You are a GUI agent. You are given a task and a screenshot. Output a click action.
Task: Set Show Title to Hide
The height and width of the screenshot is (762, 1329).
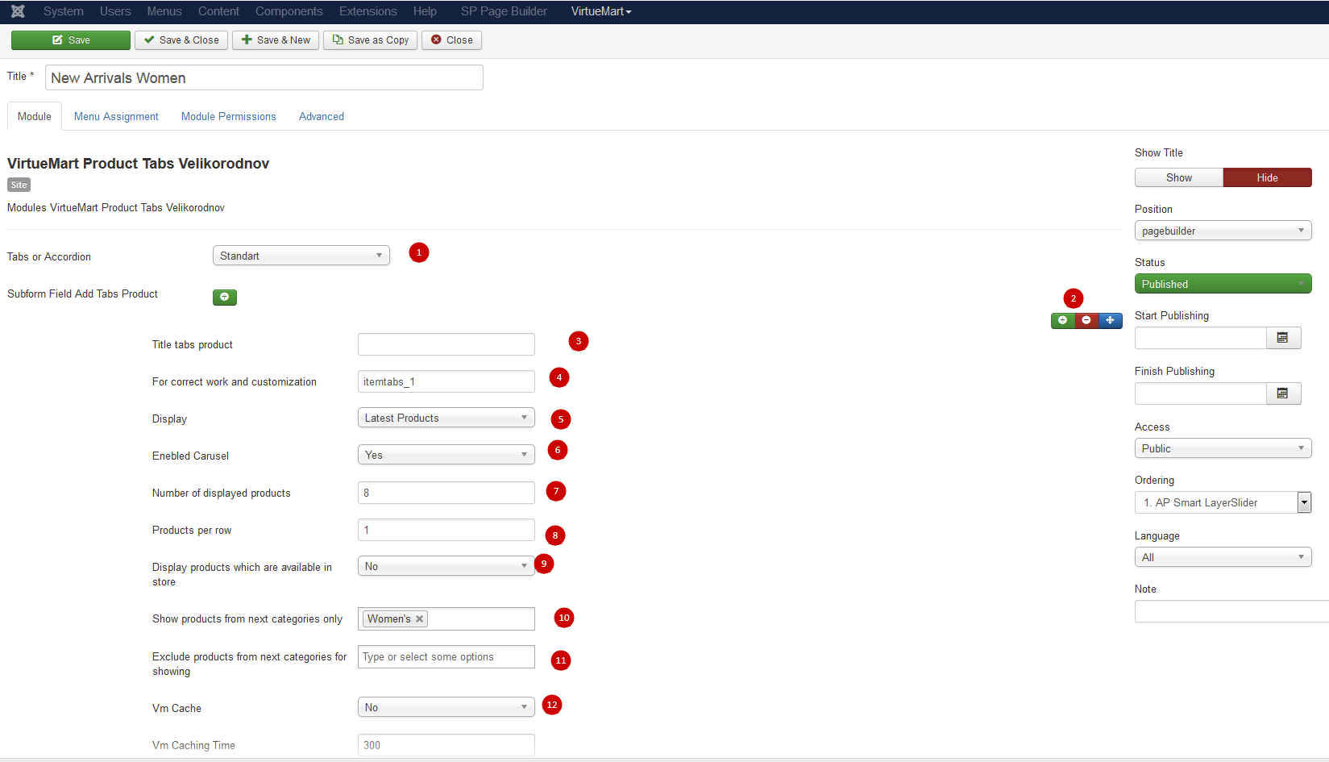[1267, 177]
